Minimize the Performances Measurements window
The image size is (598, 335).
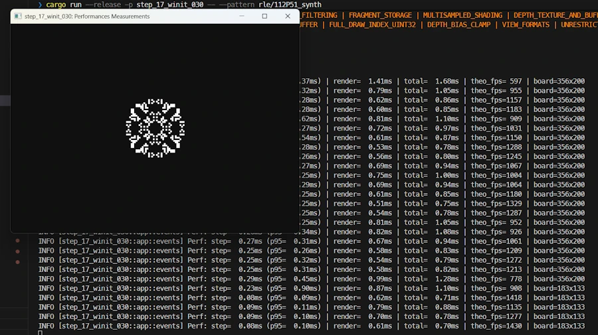pos(241,16)
